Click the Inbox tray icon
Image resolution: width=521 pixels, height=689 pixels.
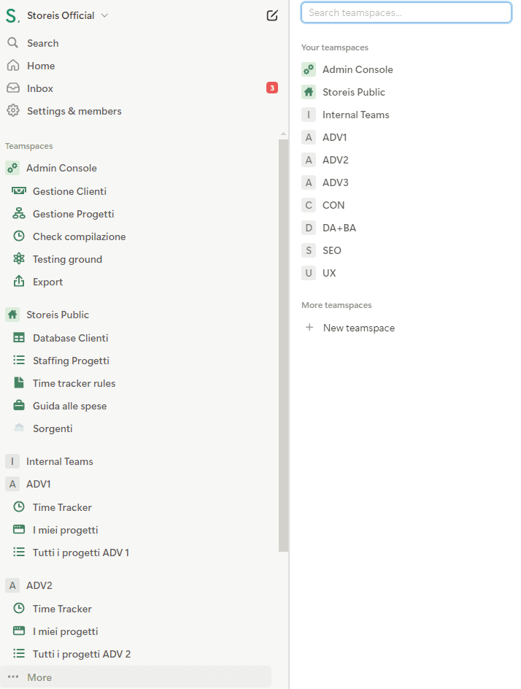pyautogui.click(x=13, y=88)
